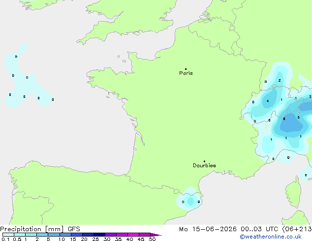
Task: Pick the 5–10 mm blue legend swatch
Action: click(54, 235)
